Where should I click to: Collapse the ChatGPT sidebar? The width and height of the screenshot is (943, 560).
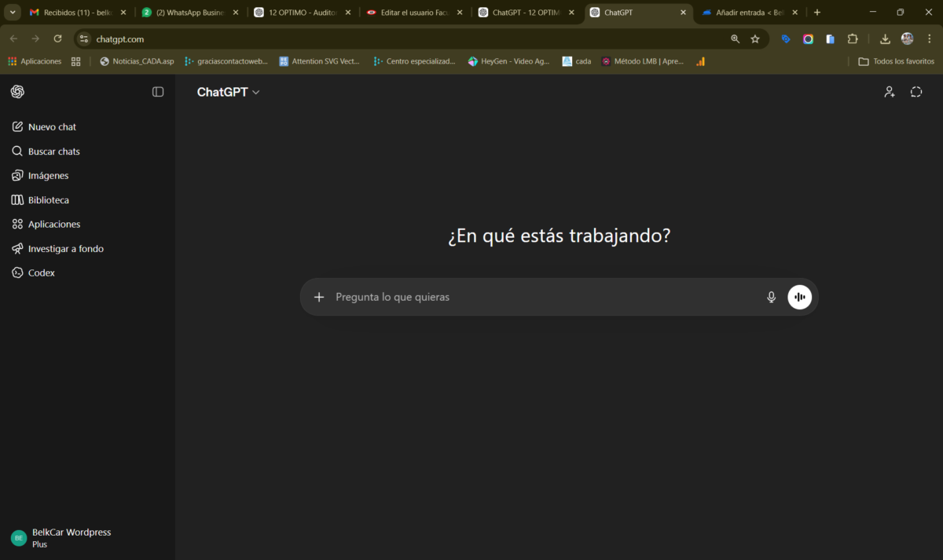click(x=158, y=92)
